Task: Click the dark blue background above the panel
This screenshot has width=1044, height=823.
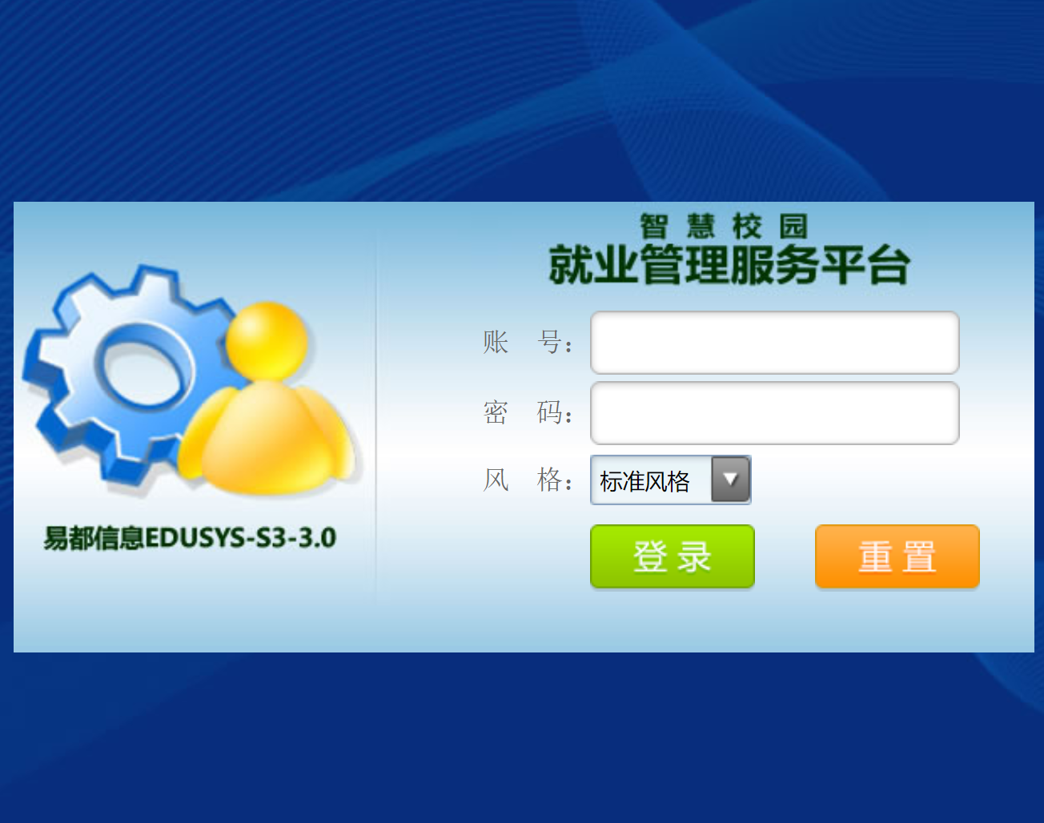Action: (x=522, y=100)
